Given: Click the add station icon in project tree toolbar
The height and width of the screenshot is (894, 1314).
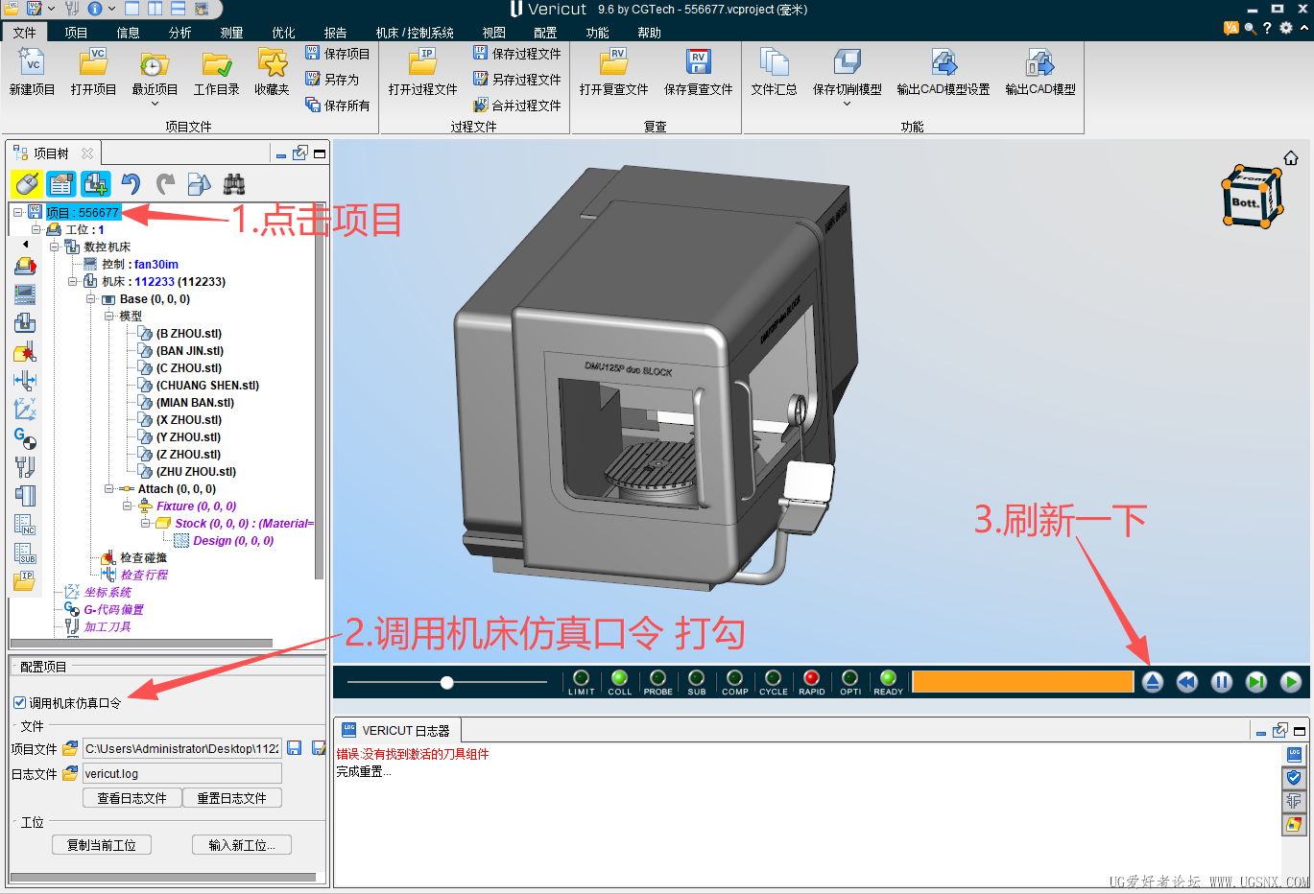Looking at the screenshot, I should pos(95,183).
